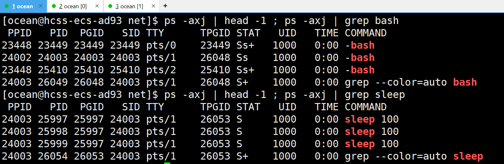Switch to the '2 ocean [0]' tab
Screen dimensions: 504x164
(73, 6)
